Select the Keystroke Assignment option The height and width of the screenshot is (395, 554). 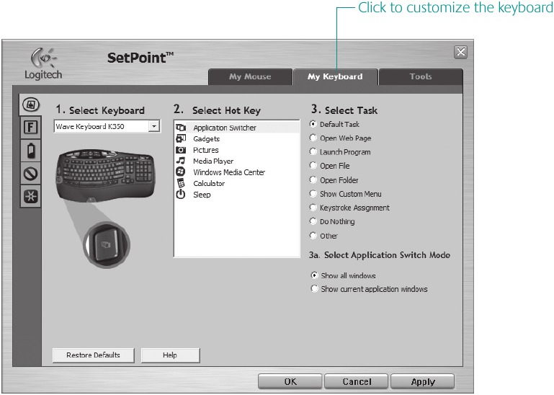click(313, 208)
